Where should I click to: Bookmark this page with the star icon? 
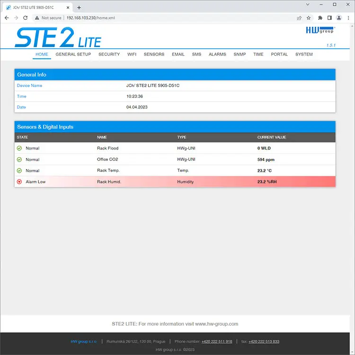309,18
